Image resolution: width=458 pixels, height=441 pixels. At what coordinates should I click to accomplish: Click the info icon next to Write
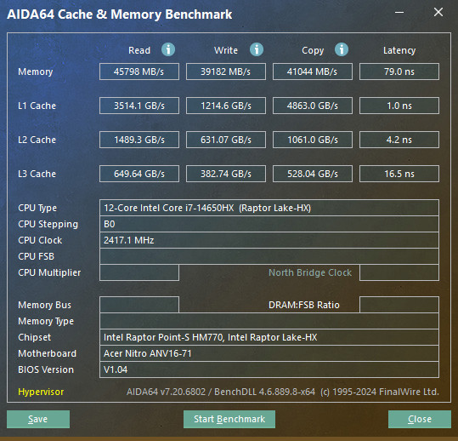pos(257,49)
